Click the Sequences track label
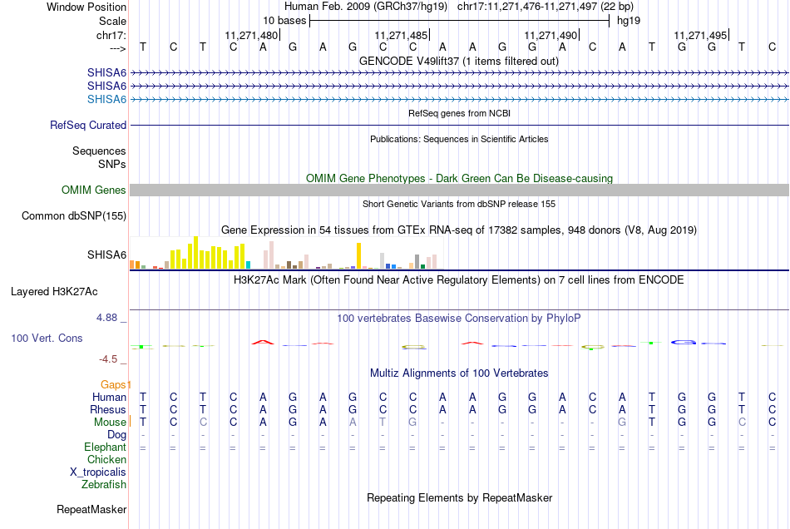This screenshot has height=529, width=790. pyautogui.click(x=99, y=151)
